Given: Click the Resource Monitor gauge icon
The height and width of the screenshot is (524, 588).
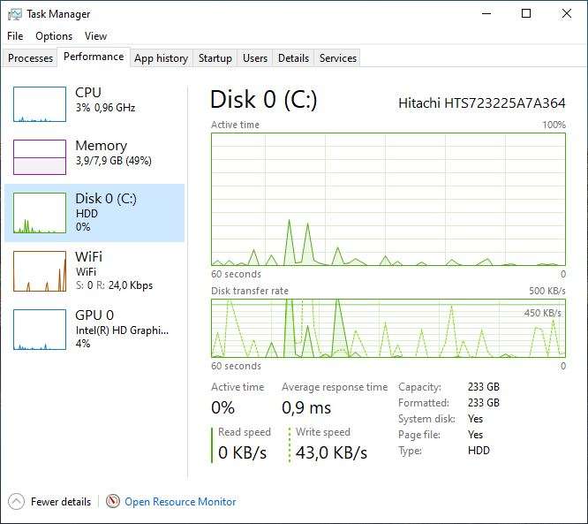Looking at the screenshot, I should [113, 502].
